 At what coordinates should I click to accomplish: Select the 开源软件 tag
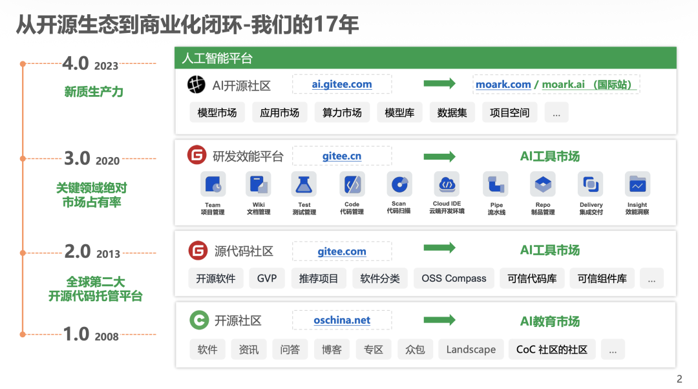[x=216, y=279]
